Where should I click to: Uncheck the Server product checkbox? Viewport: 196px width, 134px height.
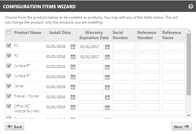(x=9, y=86)
